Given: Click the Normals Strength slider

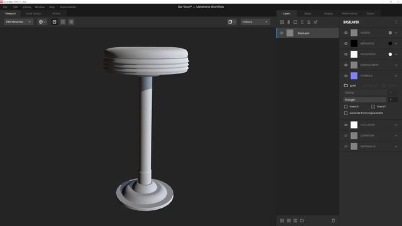Looking at the screenshot, I should 364,100.
